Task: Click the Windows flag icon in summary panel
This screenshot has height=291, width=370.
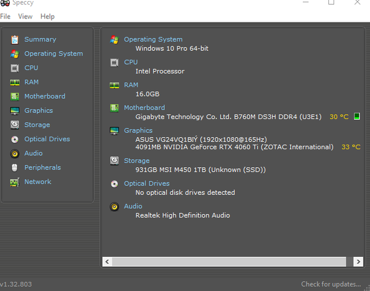Action: click(114, 40)
